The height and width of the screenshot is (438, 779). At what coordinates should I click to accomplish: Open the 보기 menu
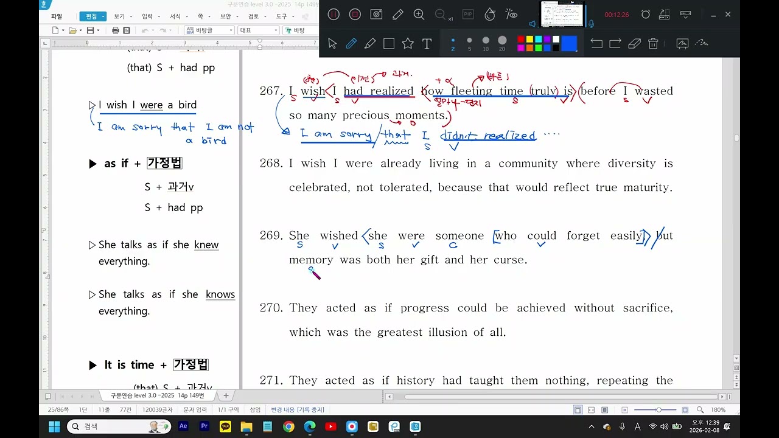[x=119, y=16]
